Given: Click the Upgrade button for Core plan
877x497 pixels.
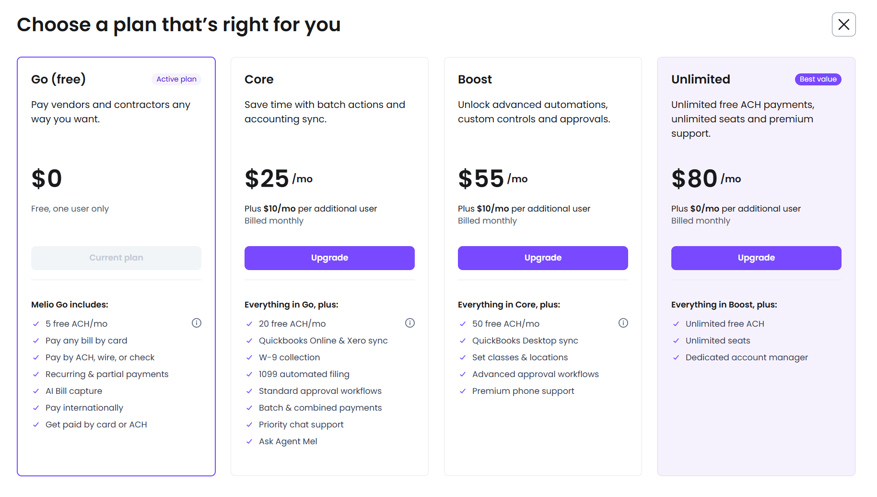Looking at the screenshot, I should pos(329,258).
